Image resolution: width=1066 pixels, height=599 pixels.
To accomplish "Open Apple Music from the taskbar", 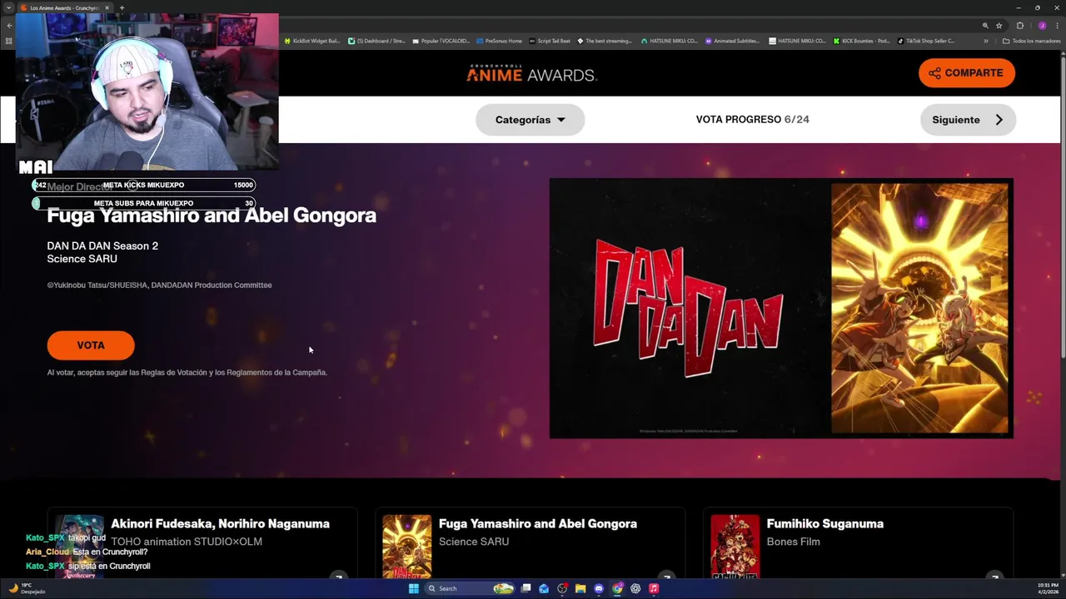I will click(654, 588).
